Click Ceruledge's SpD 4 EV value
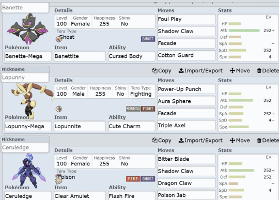279x200 pixels. pyautogui.click(x=270, y=190)
